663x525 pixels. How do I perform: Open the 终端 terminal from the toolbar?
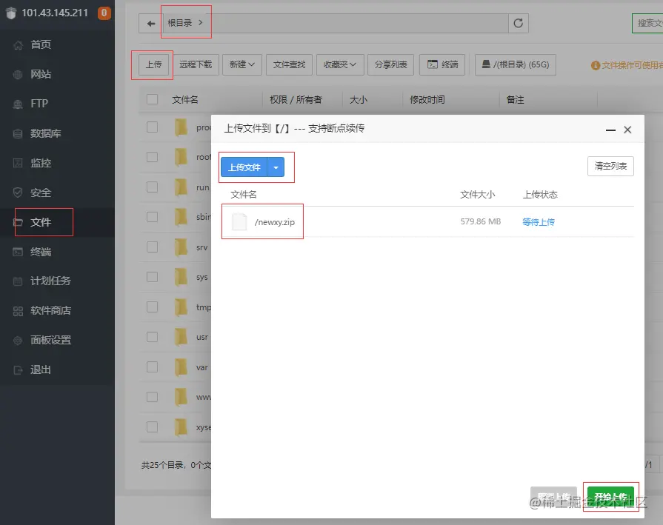pyautogui.click(x=442, y=64)
